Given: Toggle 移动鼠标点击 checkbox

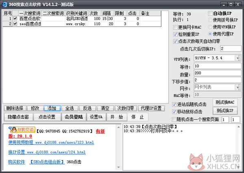Looking at the screenshot, I should [174, 112].
